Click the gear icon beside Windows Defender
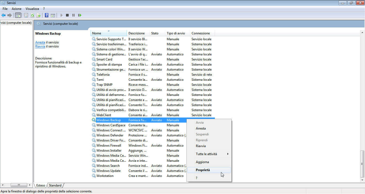 (x=94, y=135)
